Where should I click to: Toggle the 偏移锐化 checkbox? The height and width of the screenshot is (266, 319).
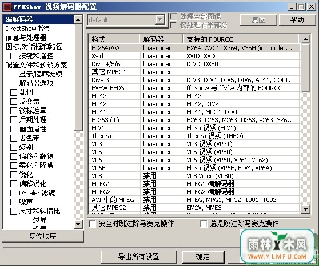click(14, 184)
